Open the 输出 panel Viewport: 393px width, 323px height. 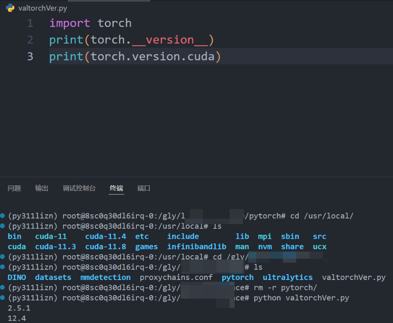click(x=41, y=188)
